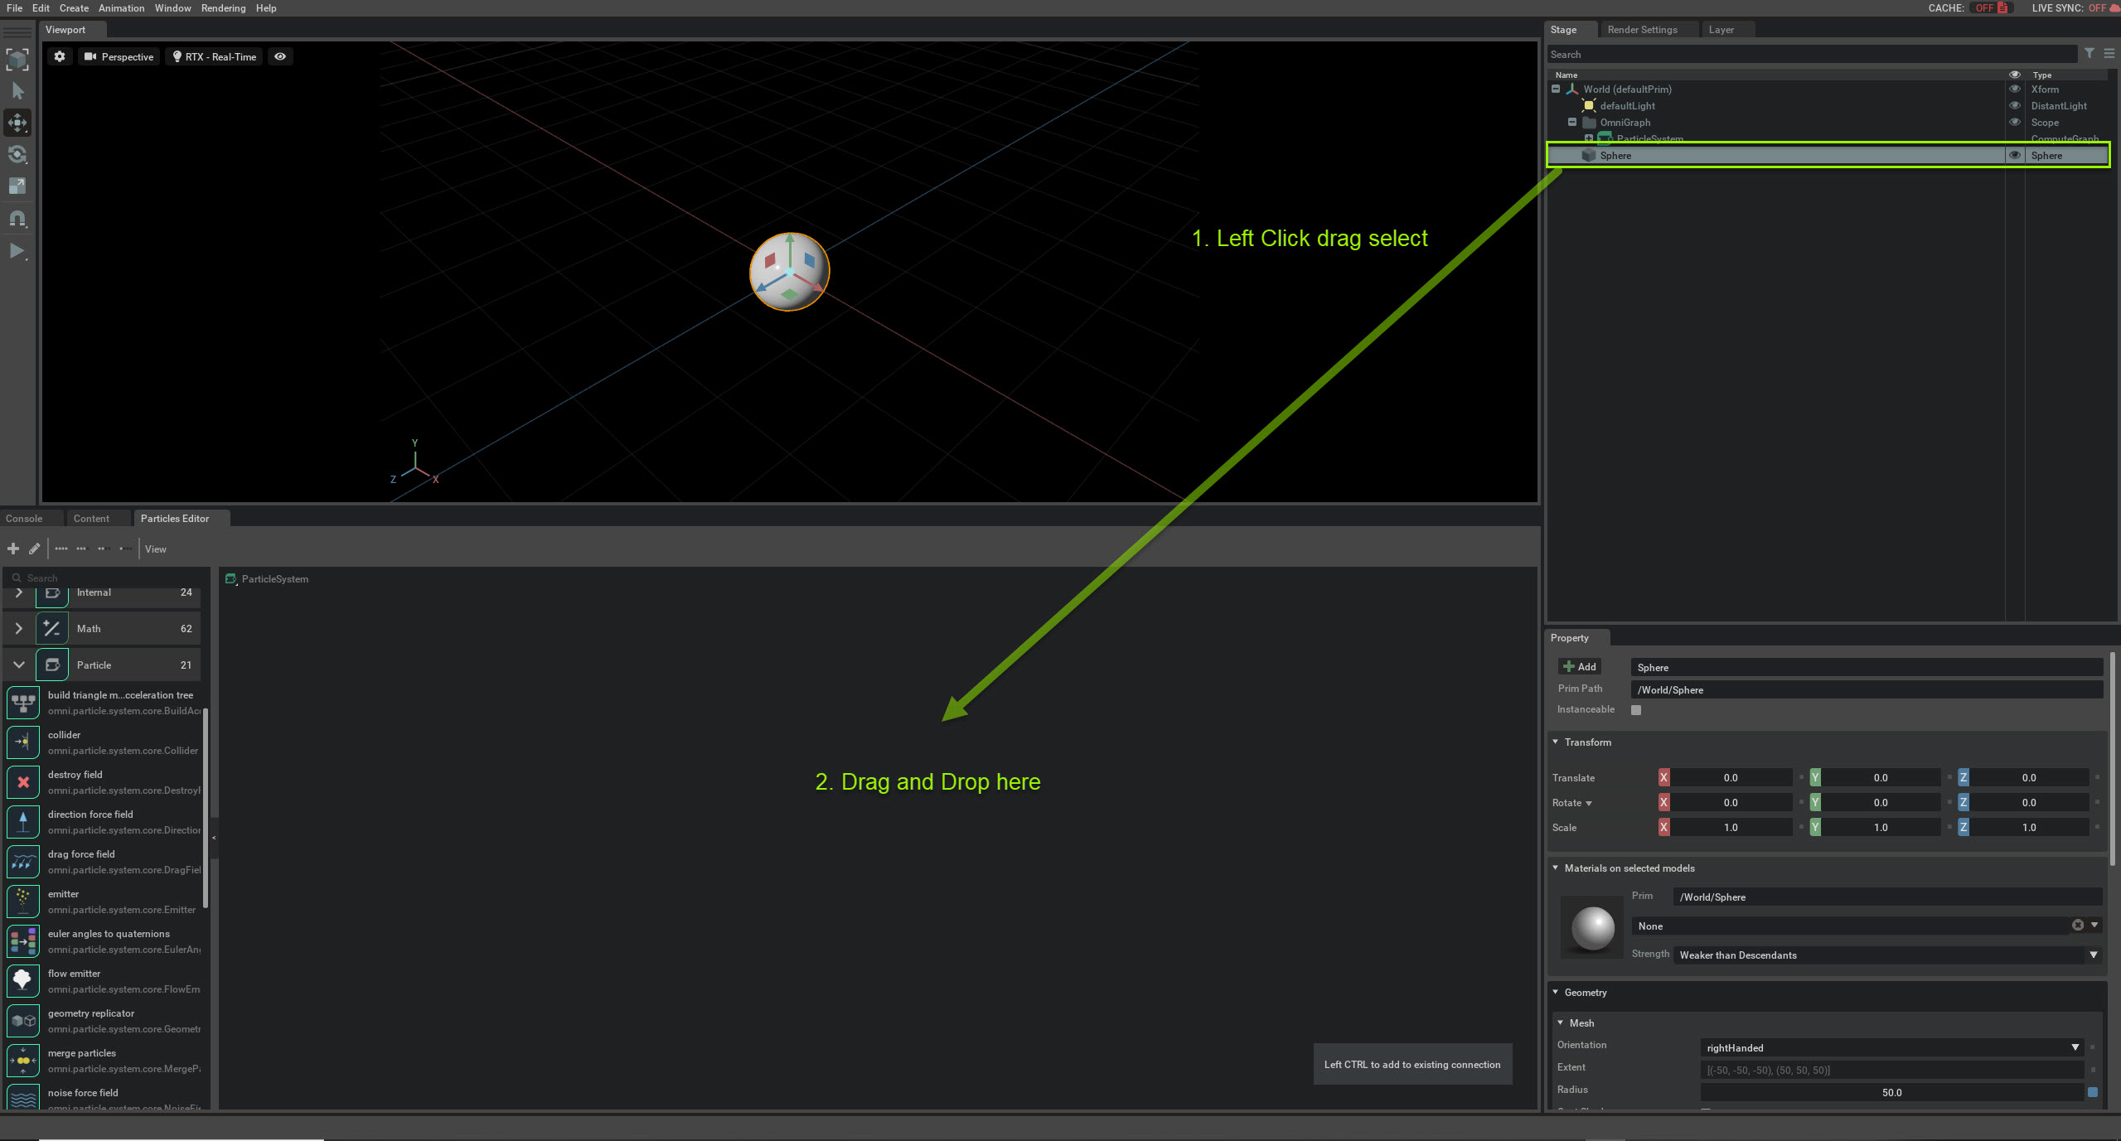Click the Internal category icon
The image size is (2121, 1141).
pyautogui.click(x=52, y=593)
